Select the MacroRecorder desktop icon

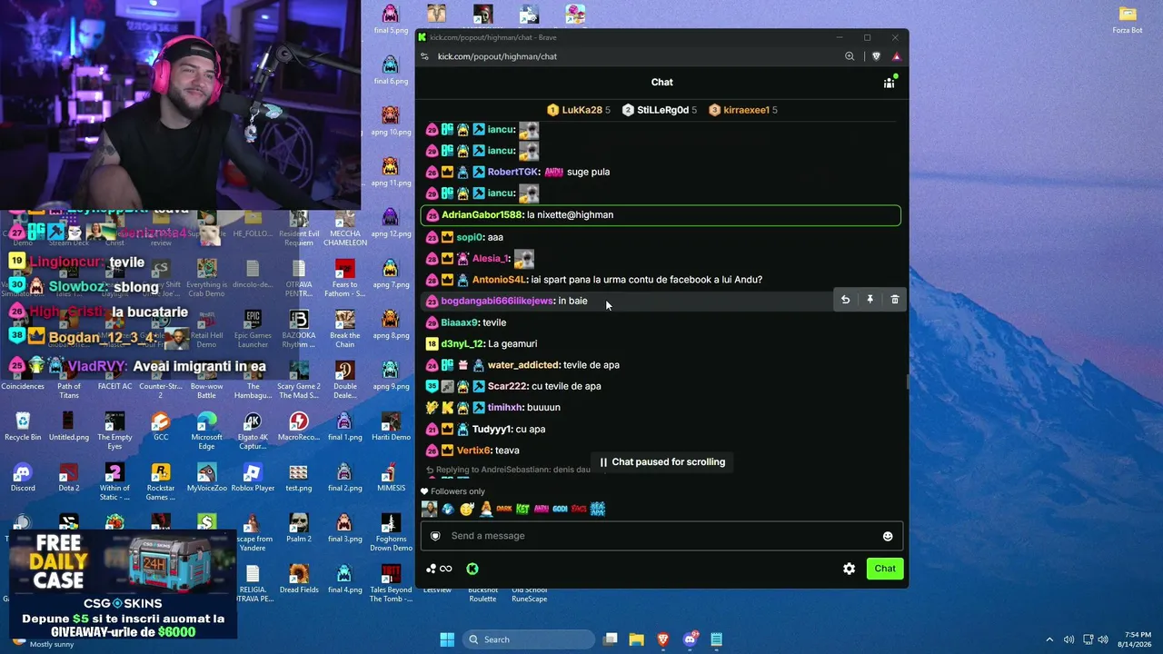(x=299, y=426)
